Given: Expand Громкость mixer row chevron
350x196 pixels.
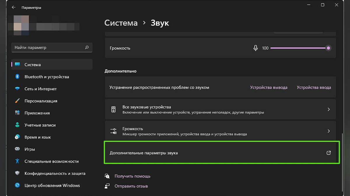Looking at the screenshot, I should pyautogui.click(x=328, y=131).
